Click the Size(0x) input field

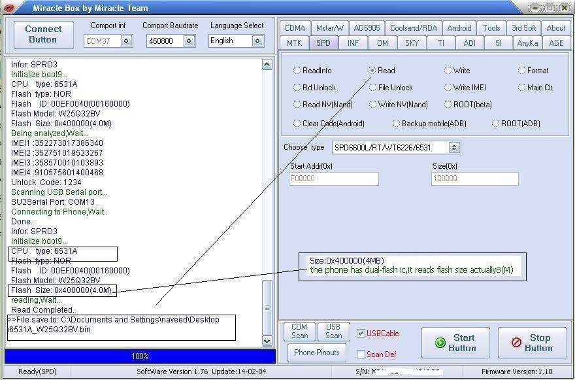point(475,179)
